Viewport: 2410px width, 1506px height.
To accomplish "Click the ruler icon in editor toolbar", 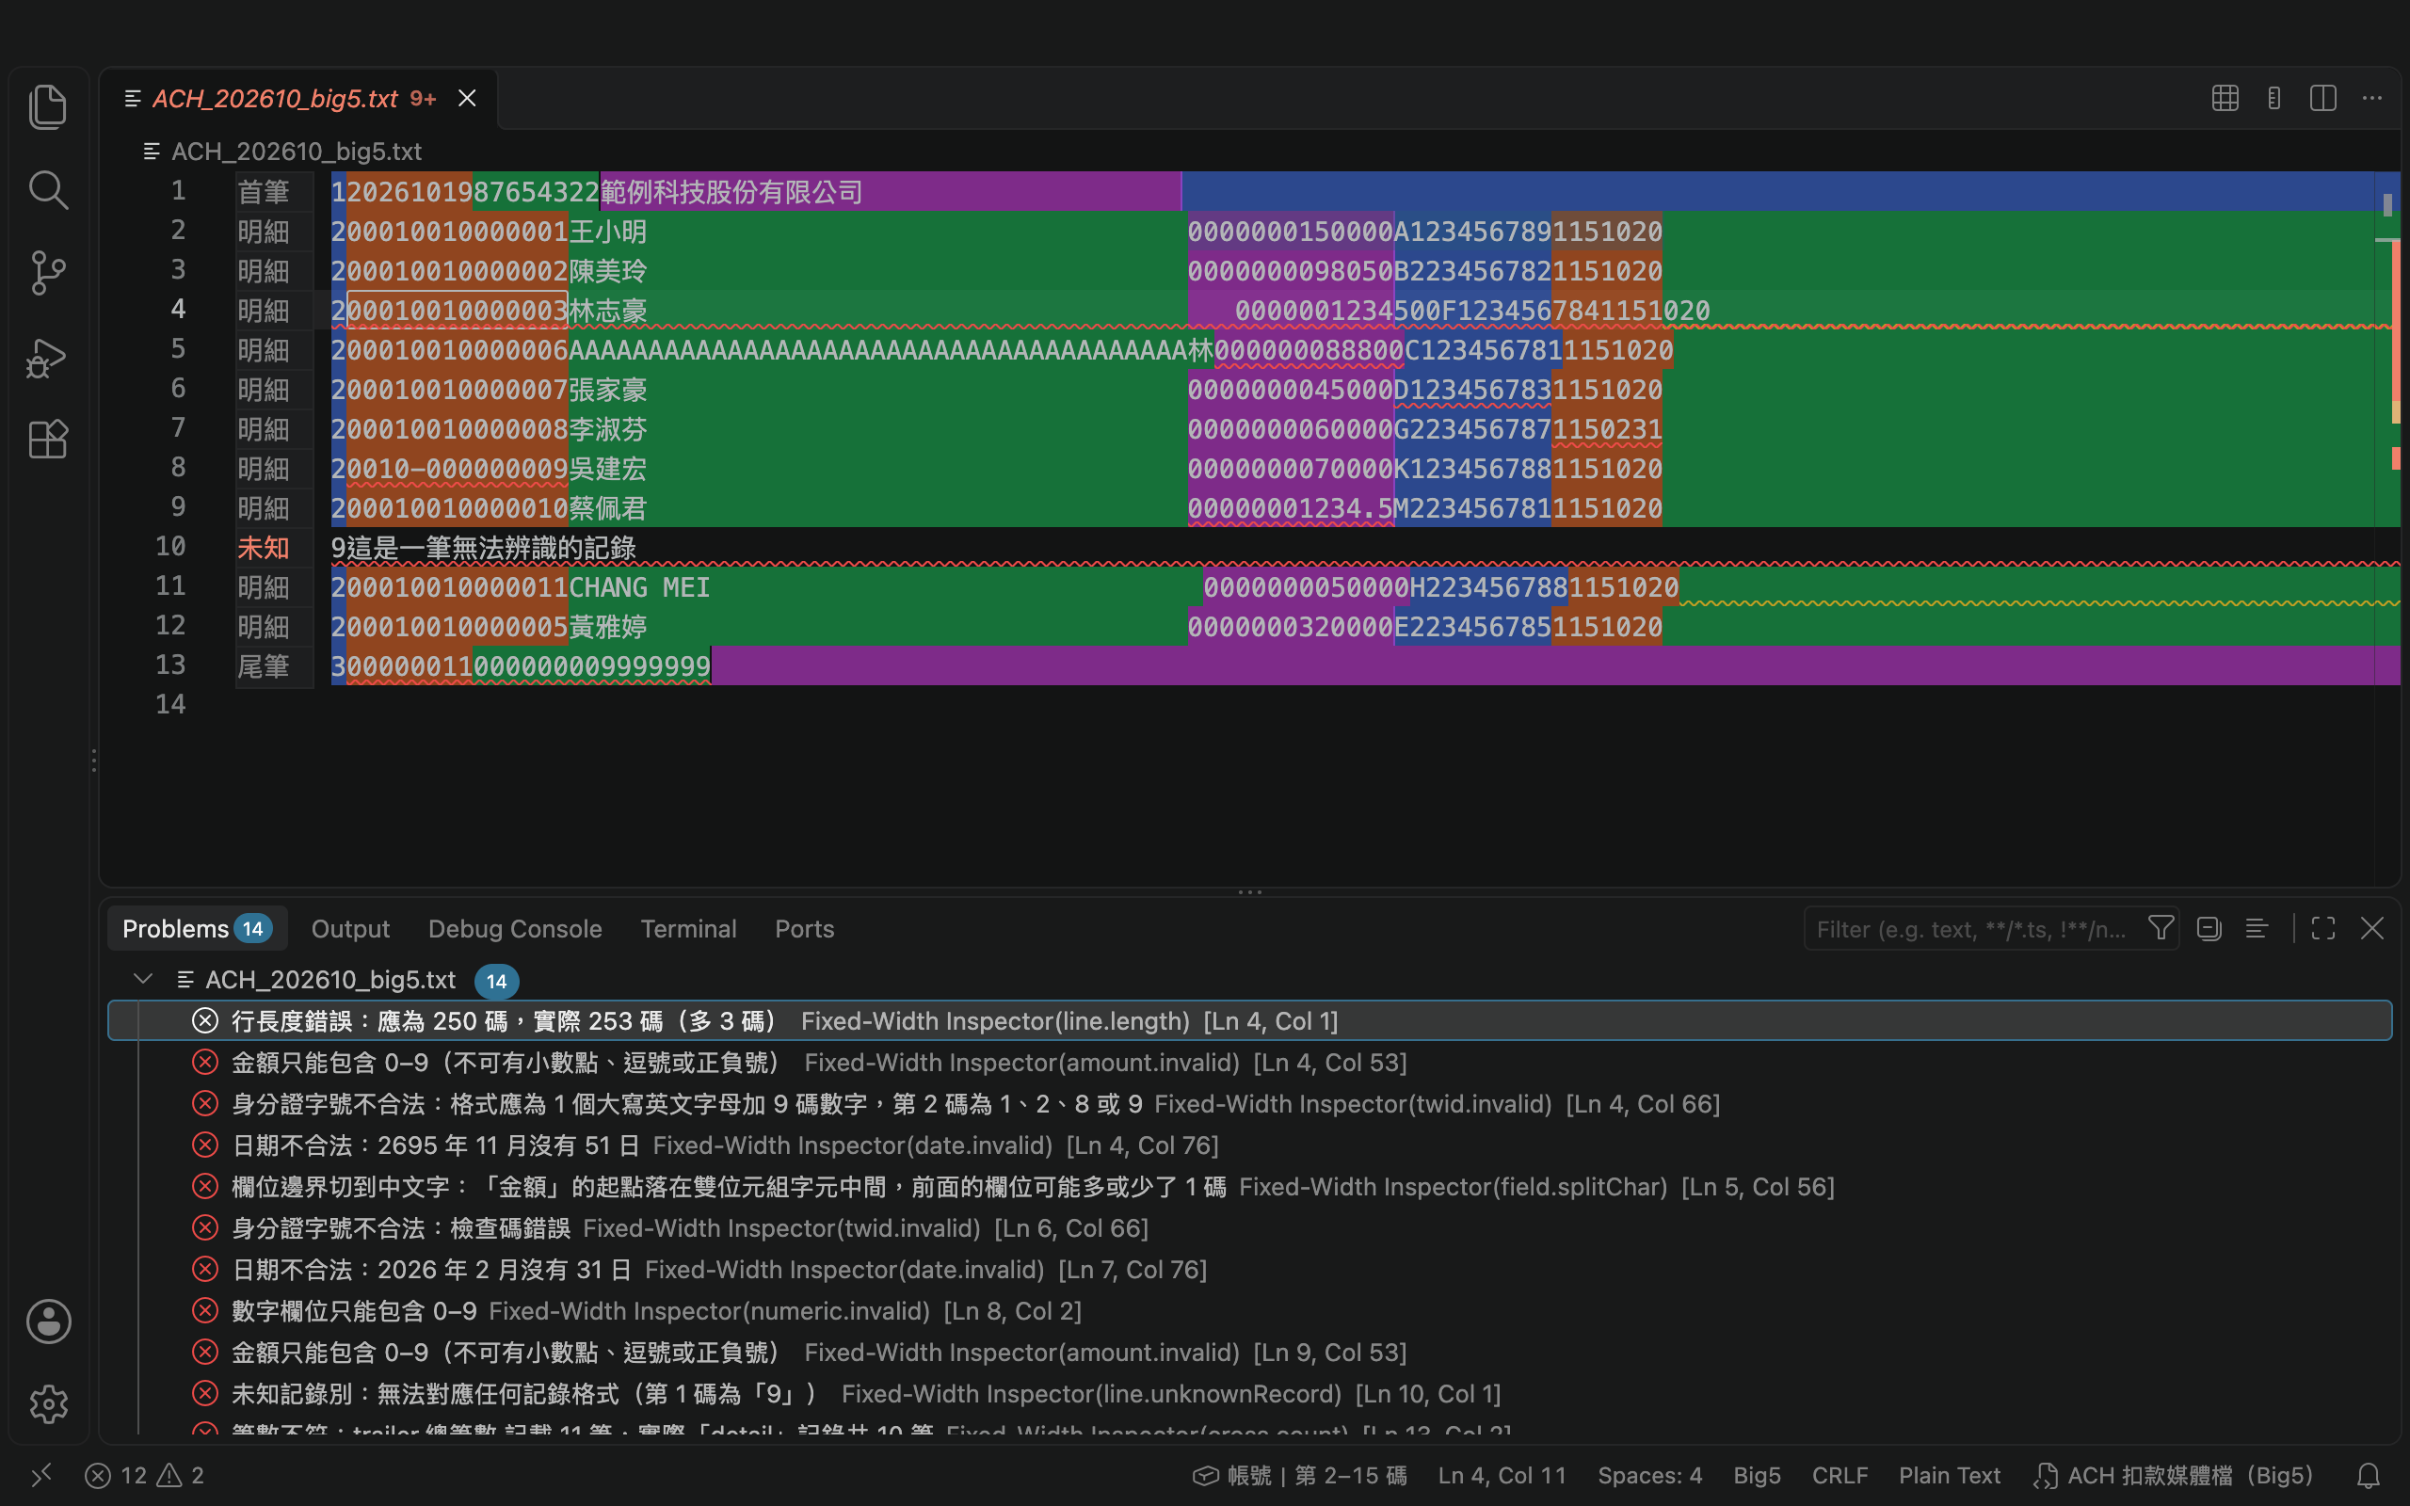I will (2273, 99).
